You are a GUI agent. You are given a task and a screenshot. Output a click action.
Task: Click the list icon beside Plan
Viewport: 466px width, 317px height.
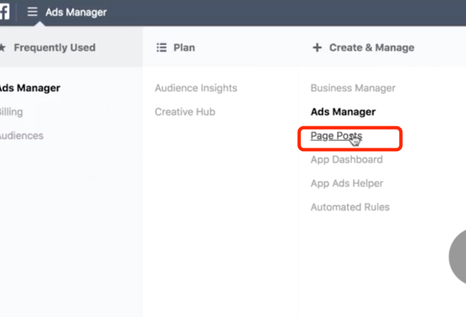click(161, 48)
